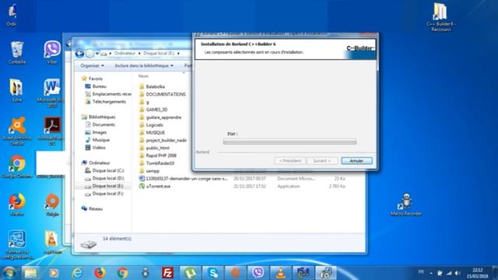Click the installation progress bar

pyautogui.click(x=289, y=142)
